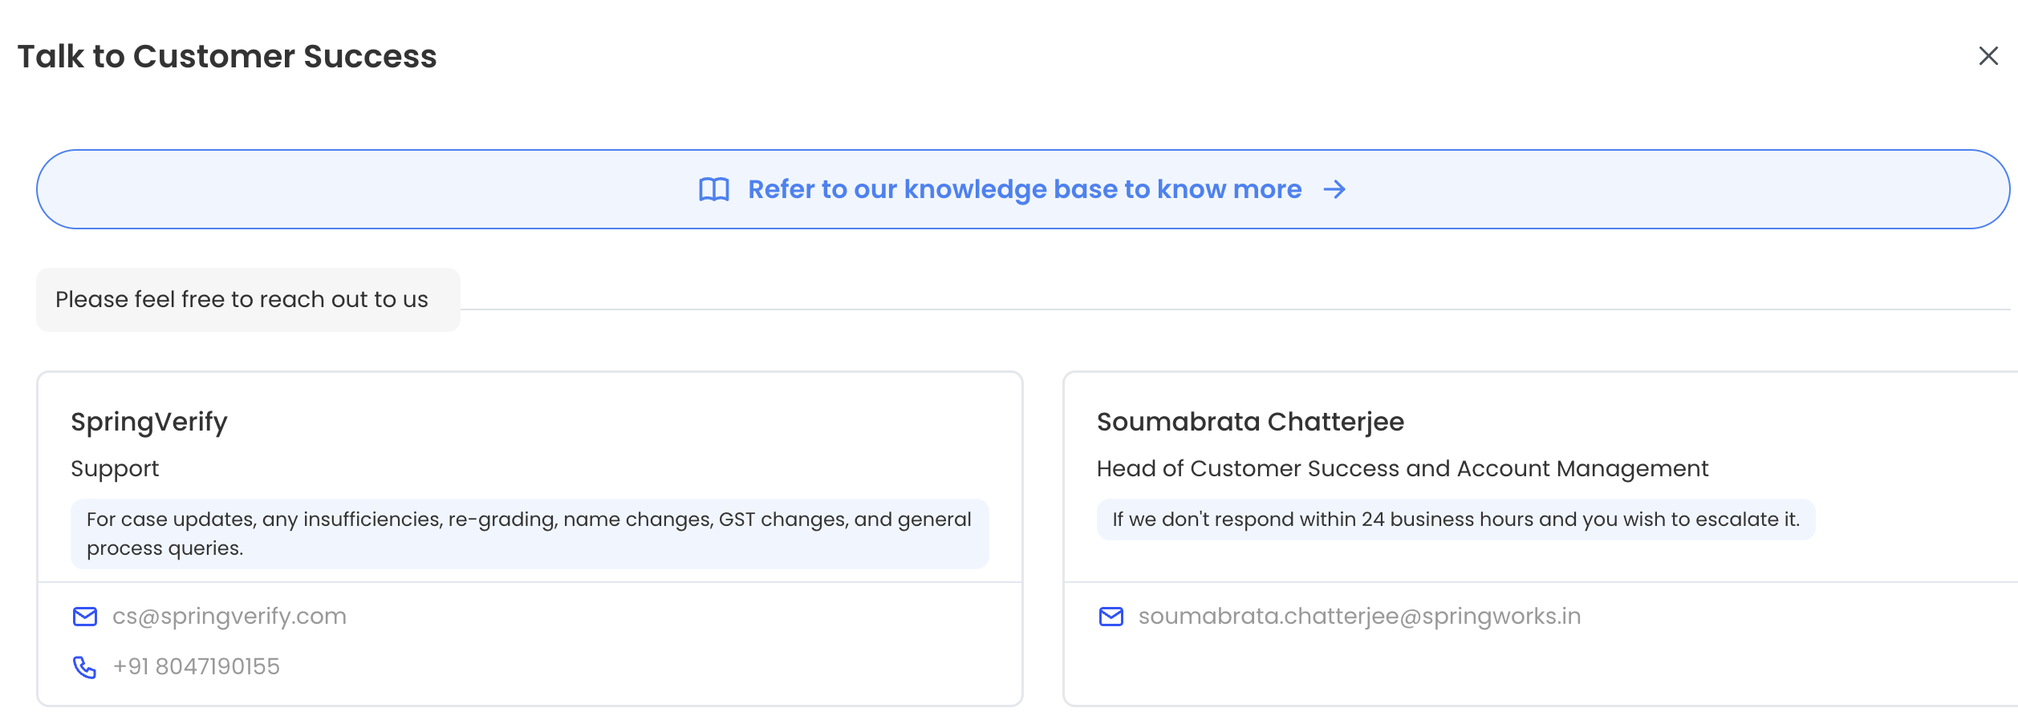Email cs@springverify.com support address
This screenshot has height=724, width=2018.
pyautogui.click(x=229, y=616)
